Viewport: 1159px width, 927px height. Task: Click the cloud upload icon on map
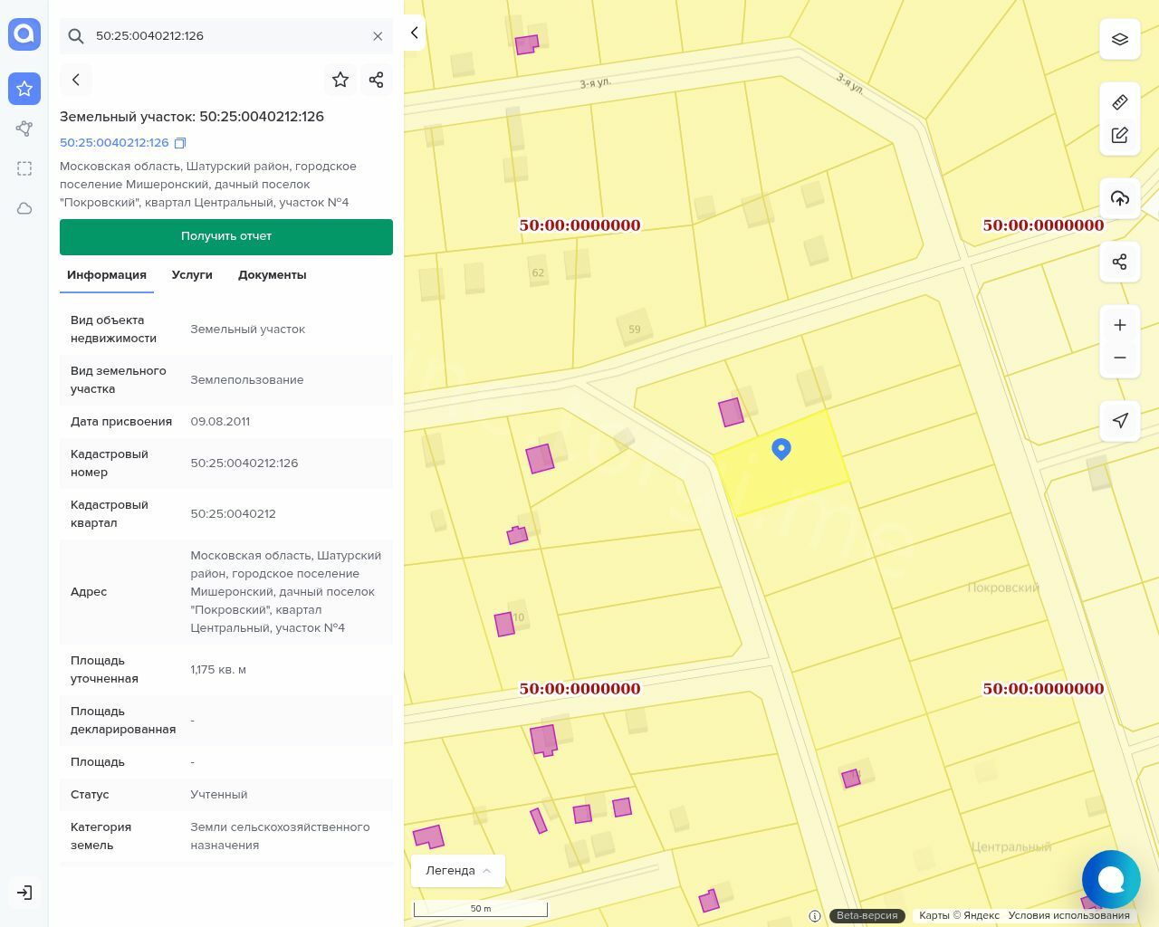point(1120,198)
